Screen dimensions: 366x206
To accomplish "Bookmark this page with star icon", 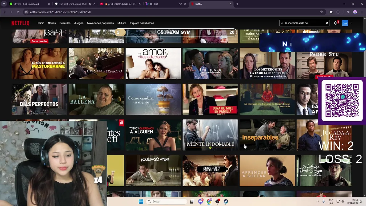I will pyautogui.click(x=321, y=12).
